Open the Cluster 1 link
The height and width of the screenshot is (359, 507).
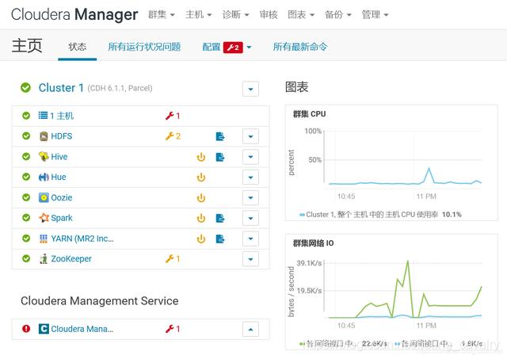tap(61, 88)
